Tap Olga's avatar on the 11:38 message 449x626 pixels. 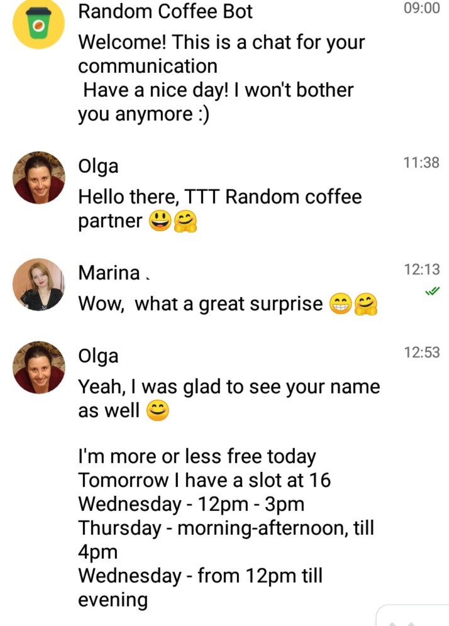click(39, 177)
